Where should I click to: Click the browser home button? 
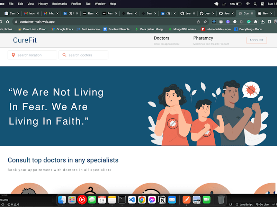click(7, 22)
